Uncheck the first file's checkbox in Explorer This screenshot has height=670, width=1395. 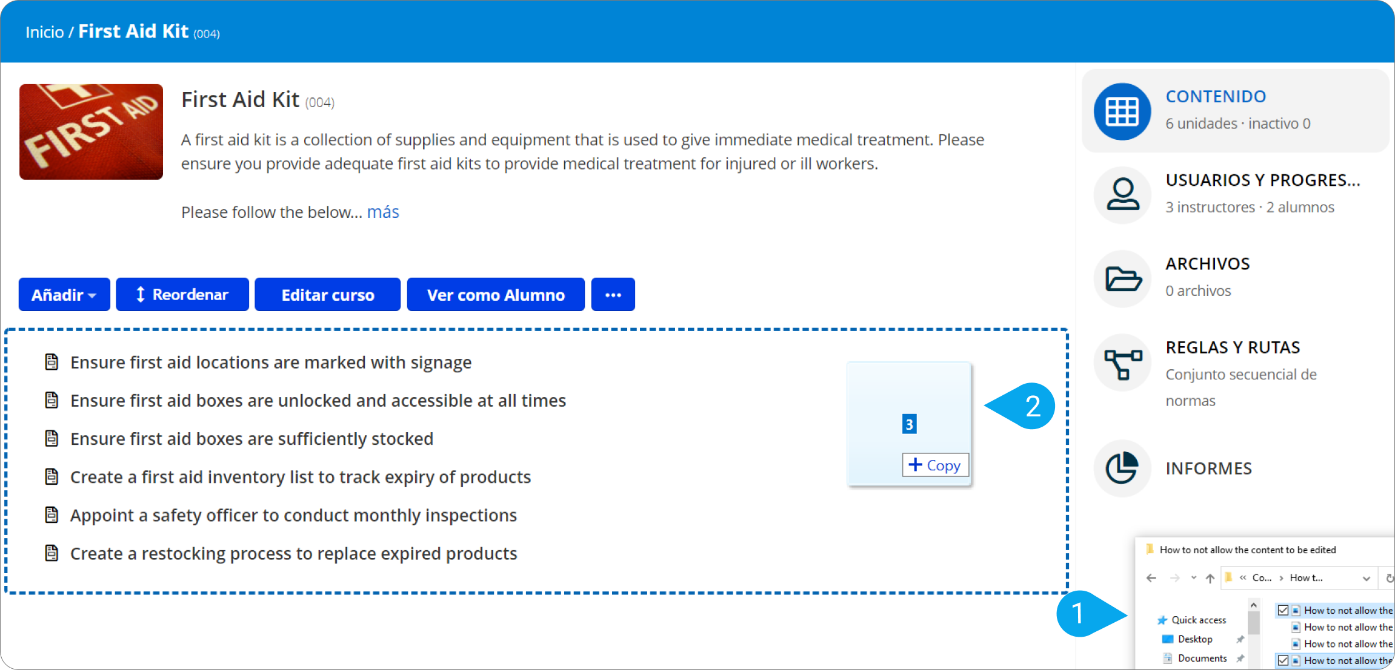tap(1283, 610)
